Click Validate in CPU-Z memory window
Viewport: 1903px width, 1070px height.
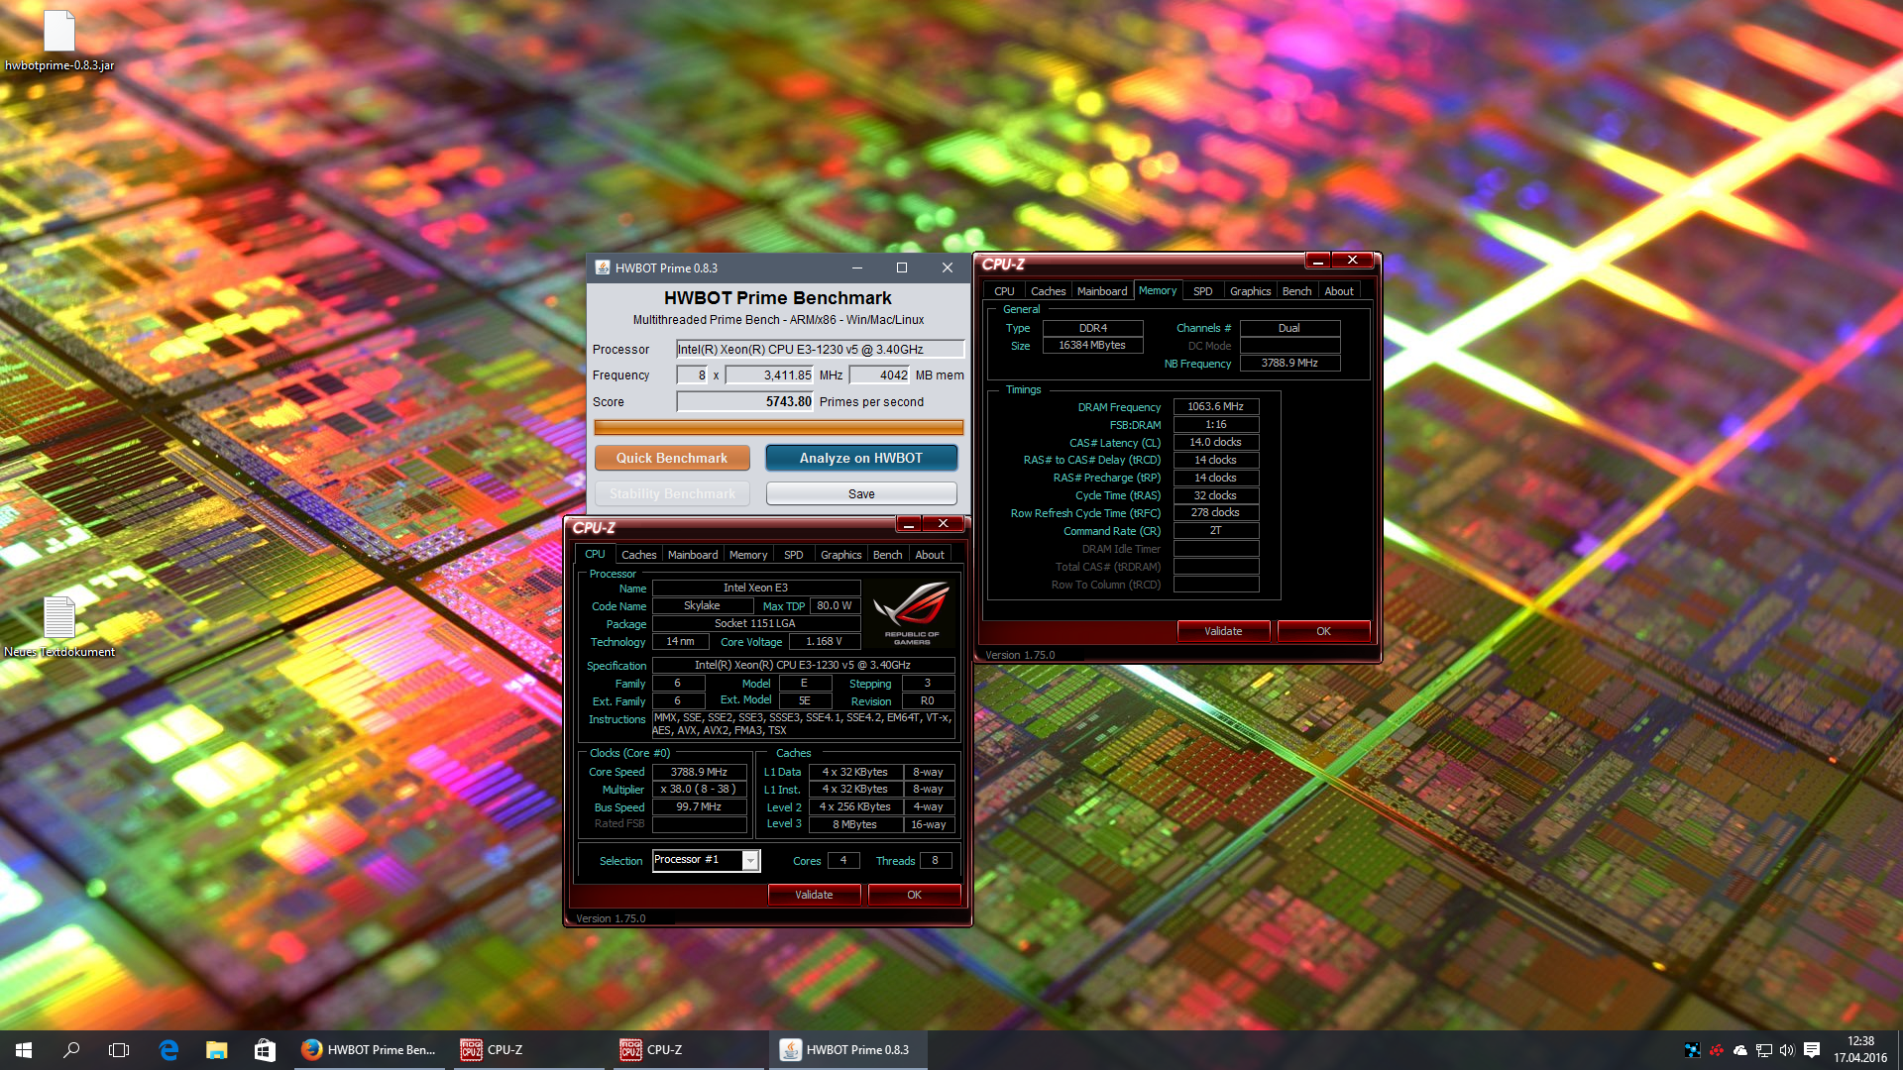coord(1223,631)
